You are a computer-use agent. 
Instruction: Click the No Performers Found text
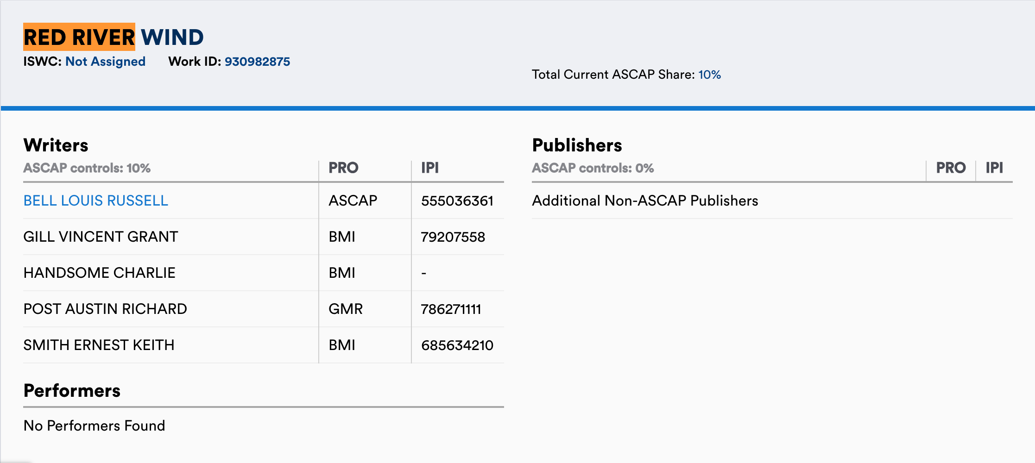click(94, 425)
